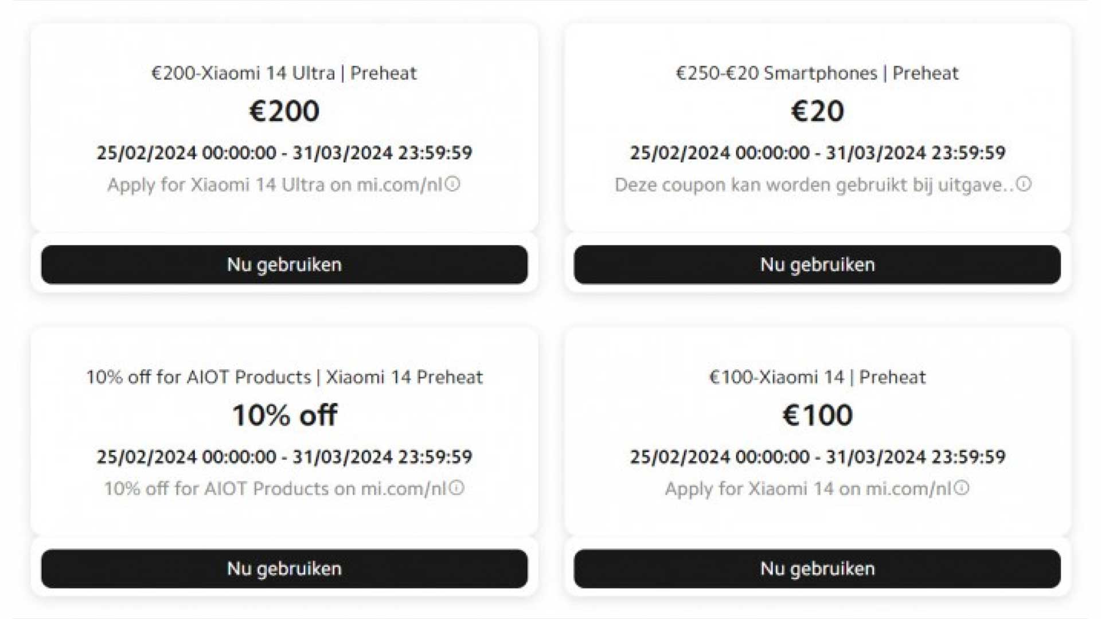Click info icon after AIOT Products description
Image resolution: width=1101 pixels, height=619 pixels.
coord(456,488)
